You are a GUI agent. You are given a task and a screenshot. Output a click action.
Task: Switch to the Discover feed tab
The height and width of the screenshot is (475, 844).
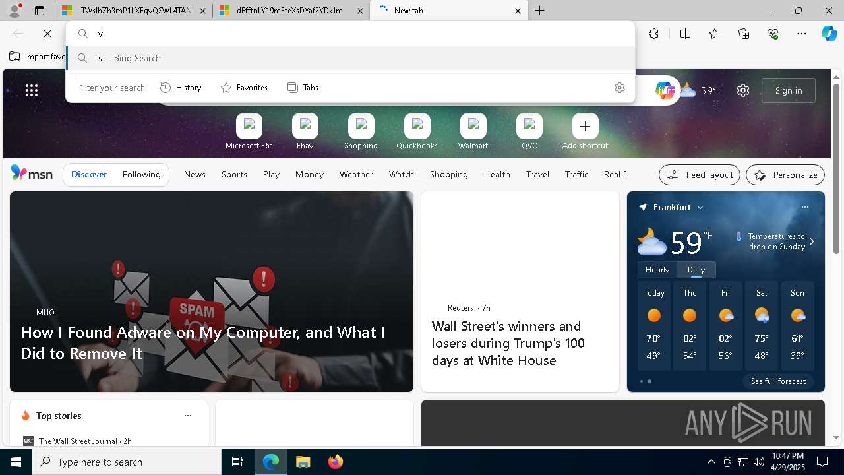click(x=89, y=174)
